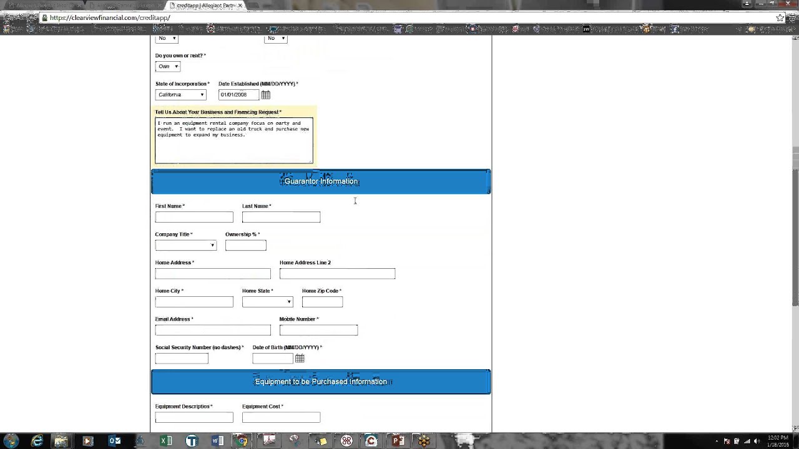Expand the Home State dropdown
The width and height of the screenshot is (799, 449).
click(x=268, y=302)
